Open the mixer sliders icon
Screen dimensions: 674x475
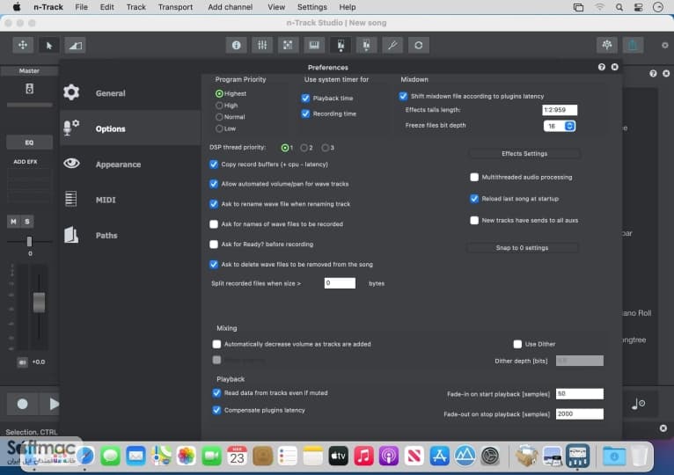(x=262, y=45)
